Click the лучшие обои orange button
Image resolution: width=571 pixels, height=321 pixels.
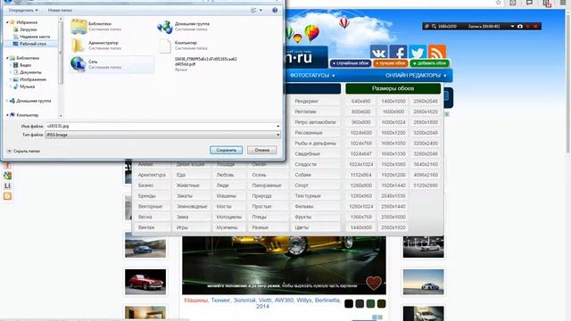(391, 63)
